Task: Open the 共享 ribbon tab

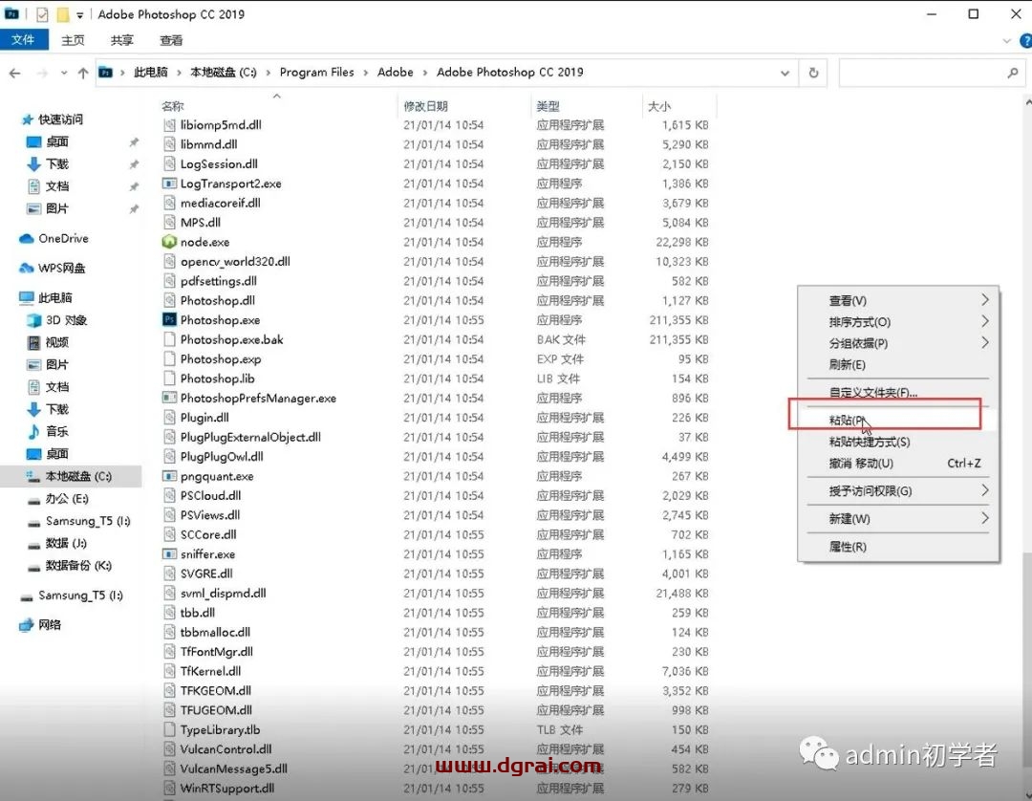Action: (121, 40)
